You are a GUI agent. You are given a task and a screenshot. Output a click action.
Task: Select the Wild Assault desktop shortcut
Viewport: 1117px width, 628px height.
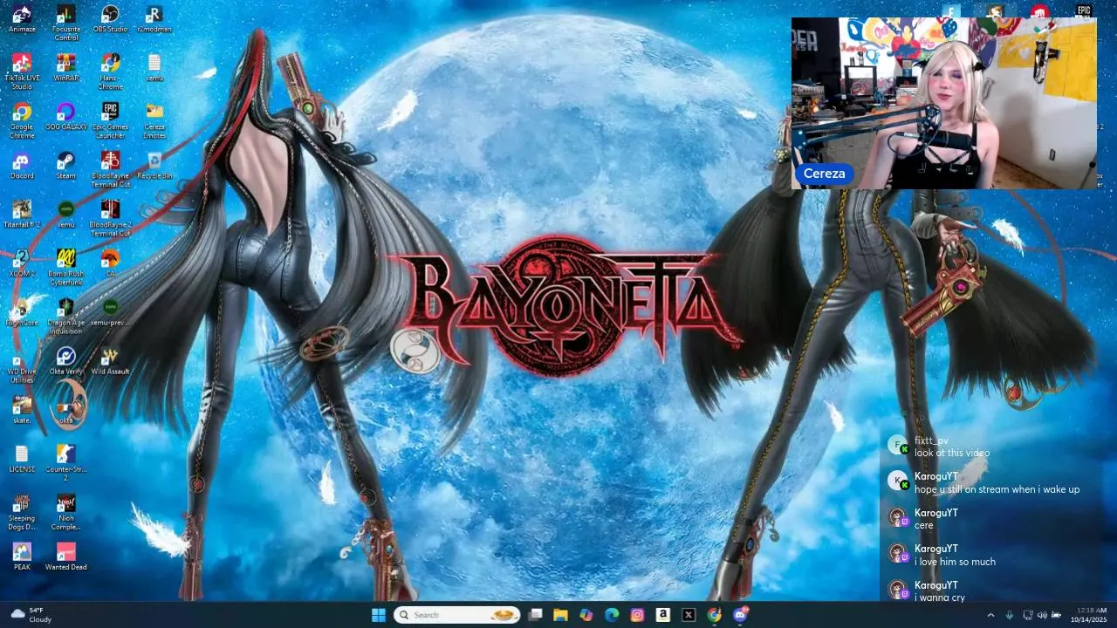(110, 361)
